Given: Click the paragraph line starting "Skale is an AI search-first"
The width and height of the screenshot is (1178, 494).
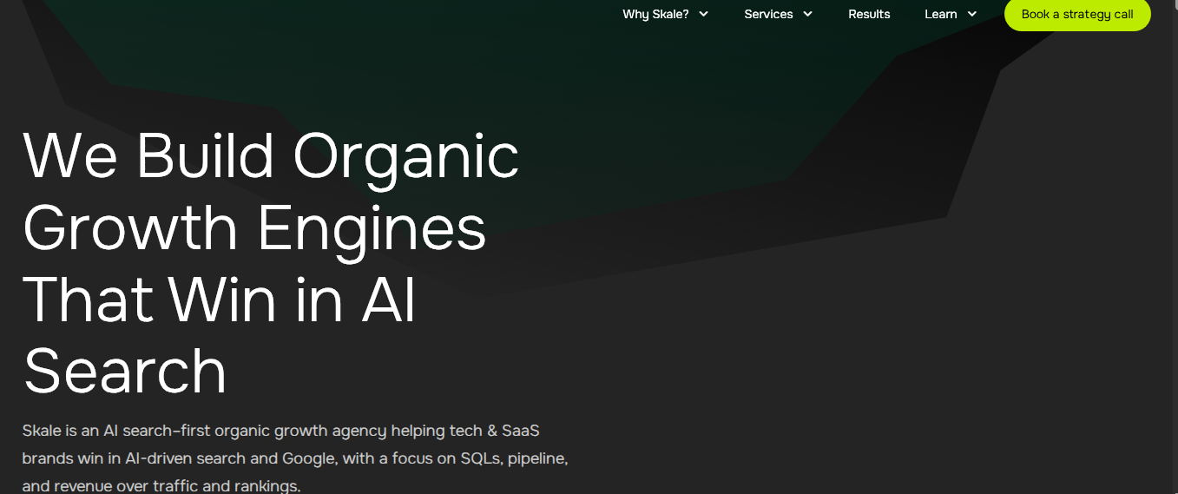Looking at the screenshot, I should pyautogui.click(x=281, y=431).
